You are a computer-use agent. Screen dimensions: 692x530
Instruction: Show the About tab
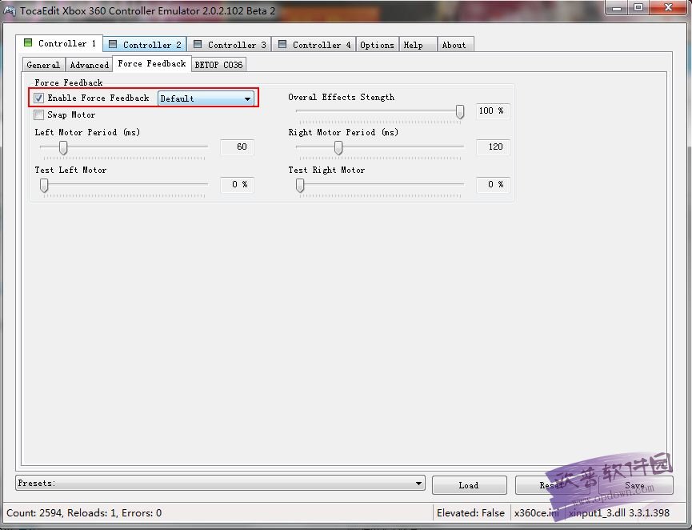point(454,45)
